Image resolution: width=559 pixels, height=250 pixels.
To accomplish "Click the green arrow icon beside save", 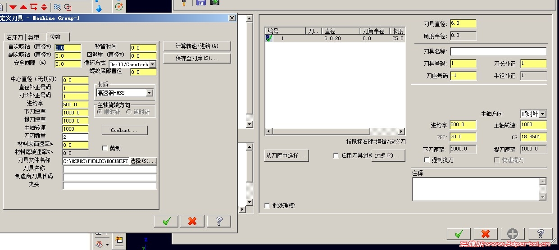I will [x=214, y=2].
